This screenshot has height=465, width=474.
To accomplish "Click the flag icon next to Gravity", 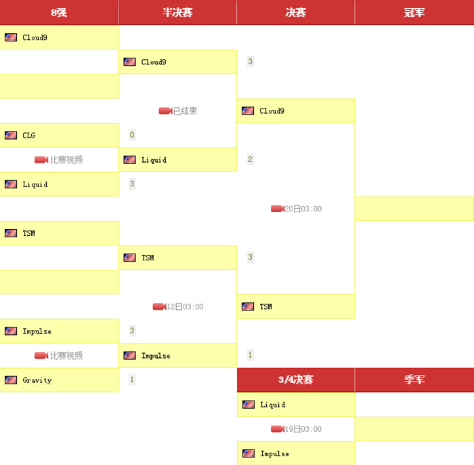I will [x=11, y=380].
